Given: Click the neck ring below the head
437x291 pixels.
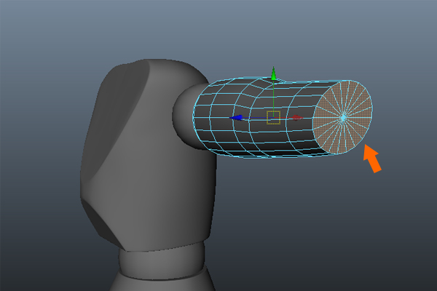Looking at the screenshot, I should [163, 260].
